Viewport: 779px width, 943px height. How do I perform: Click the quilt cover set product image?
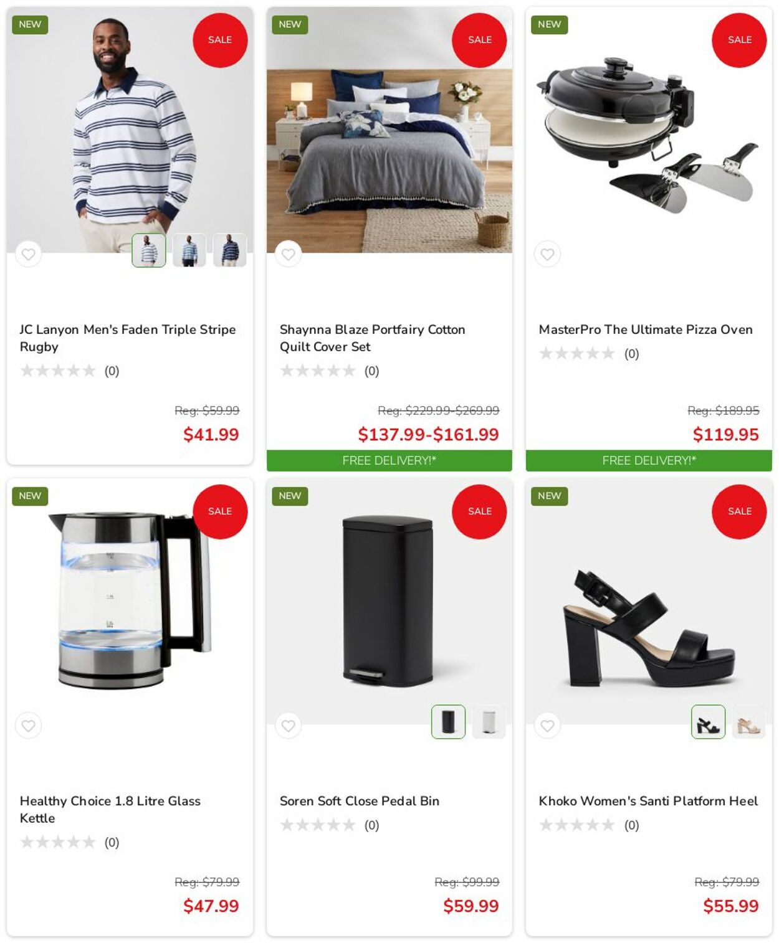389,130
